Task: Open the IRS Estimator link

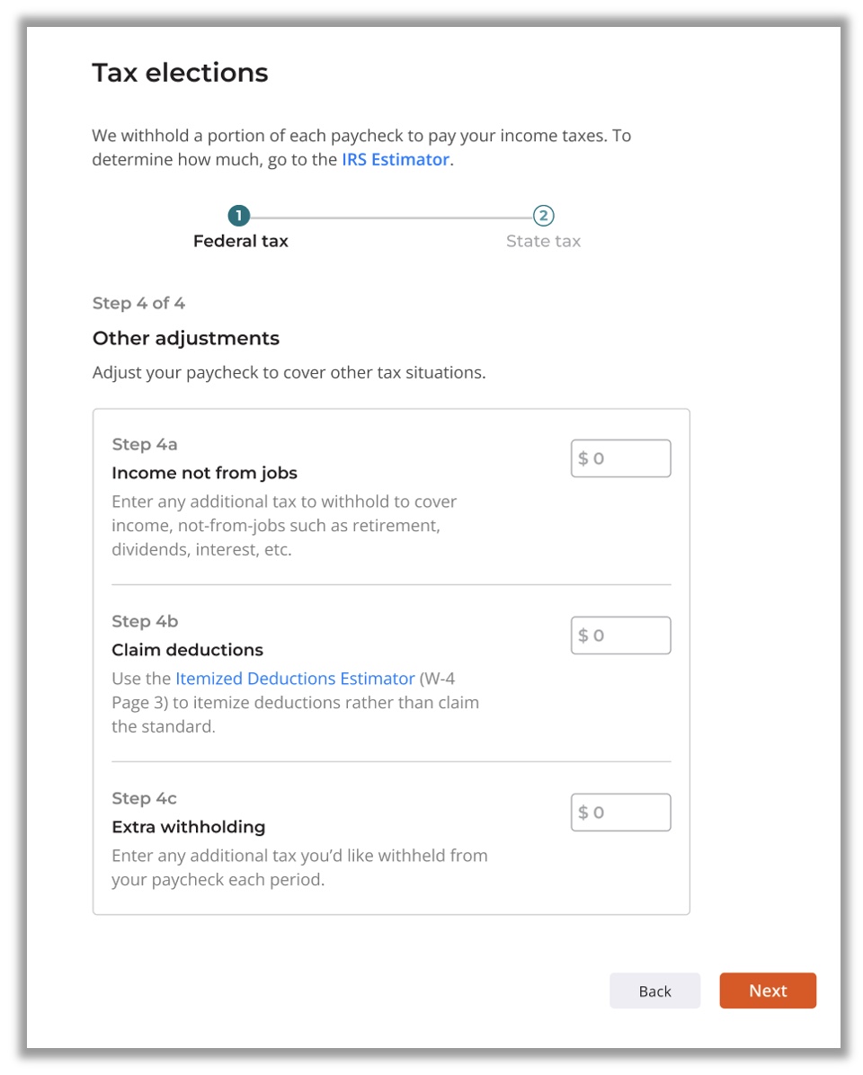Action: click(x=395, y=160)
